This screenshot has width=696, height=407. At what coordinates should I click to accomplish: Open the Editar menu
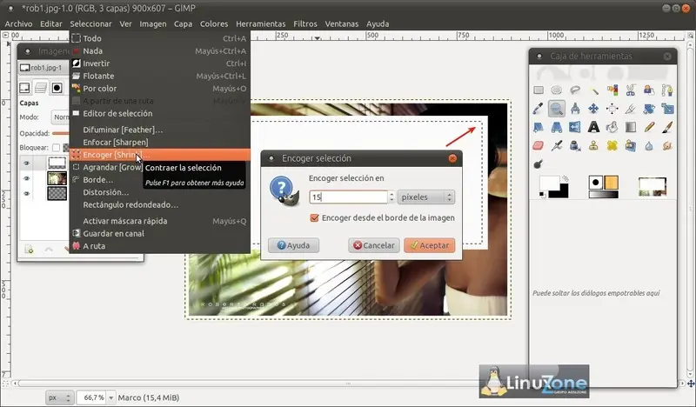click(x=51, y=24)
